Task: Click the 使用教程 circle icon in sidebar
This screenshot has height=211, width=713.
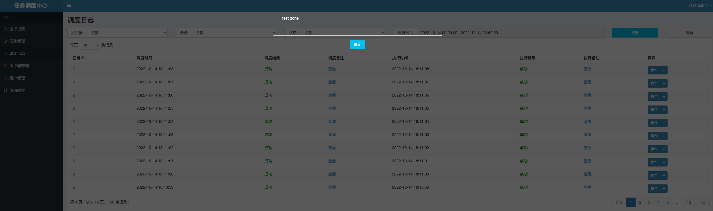Action: point(5,90)
